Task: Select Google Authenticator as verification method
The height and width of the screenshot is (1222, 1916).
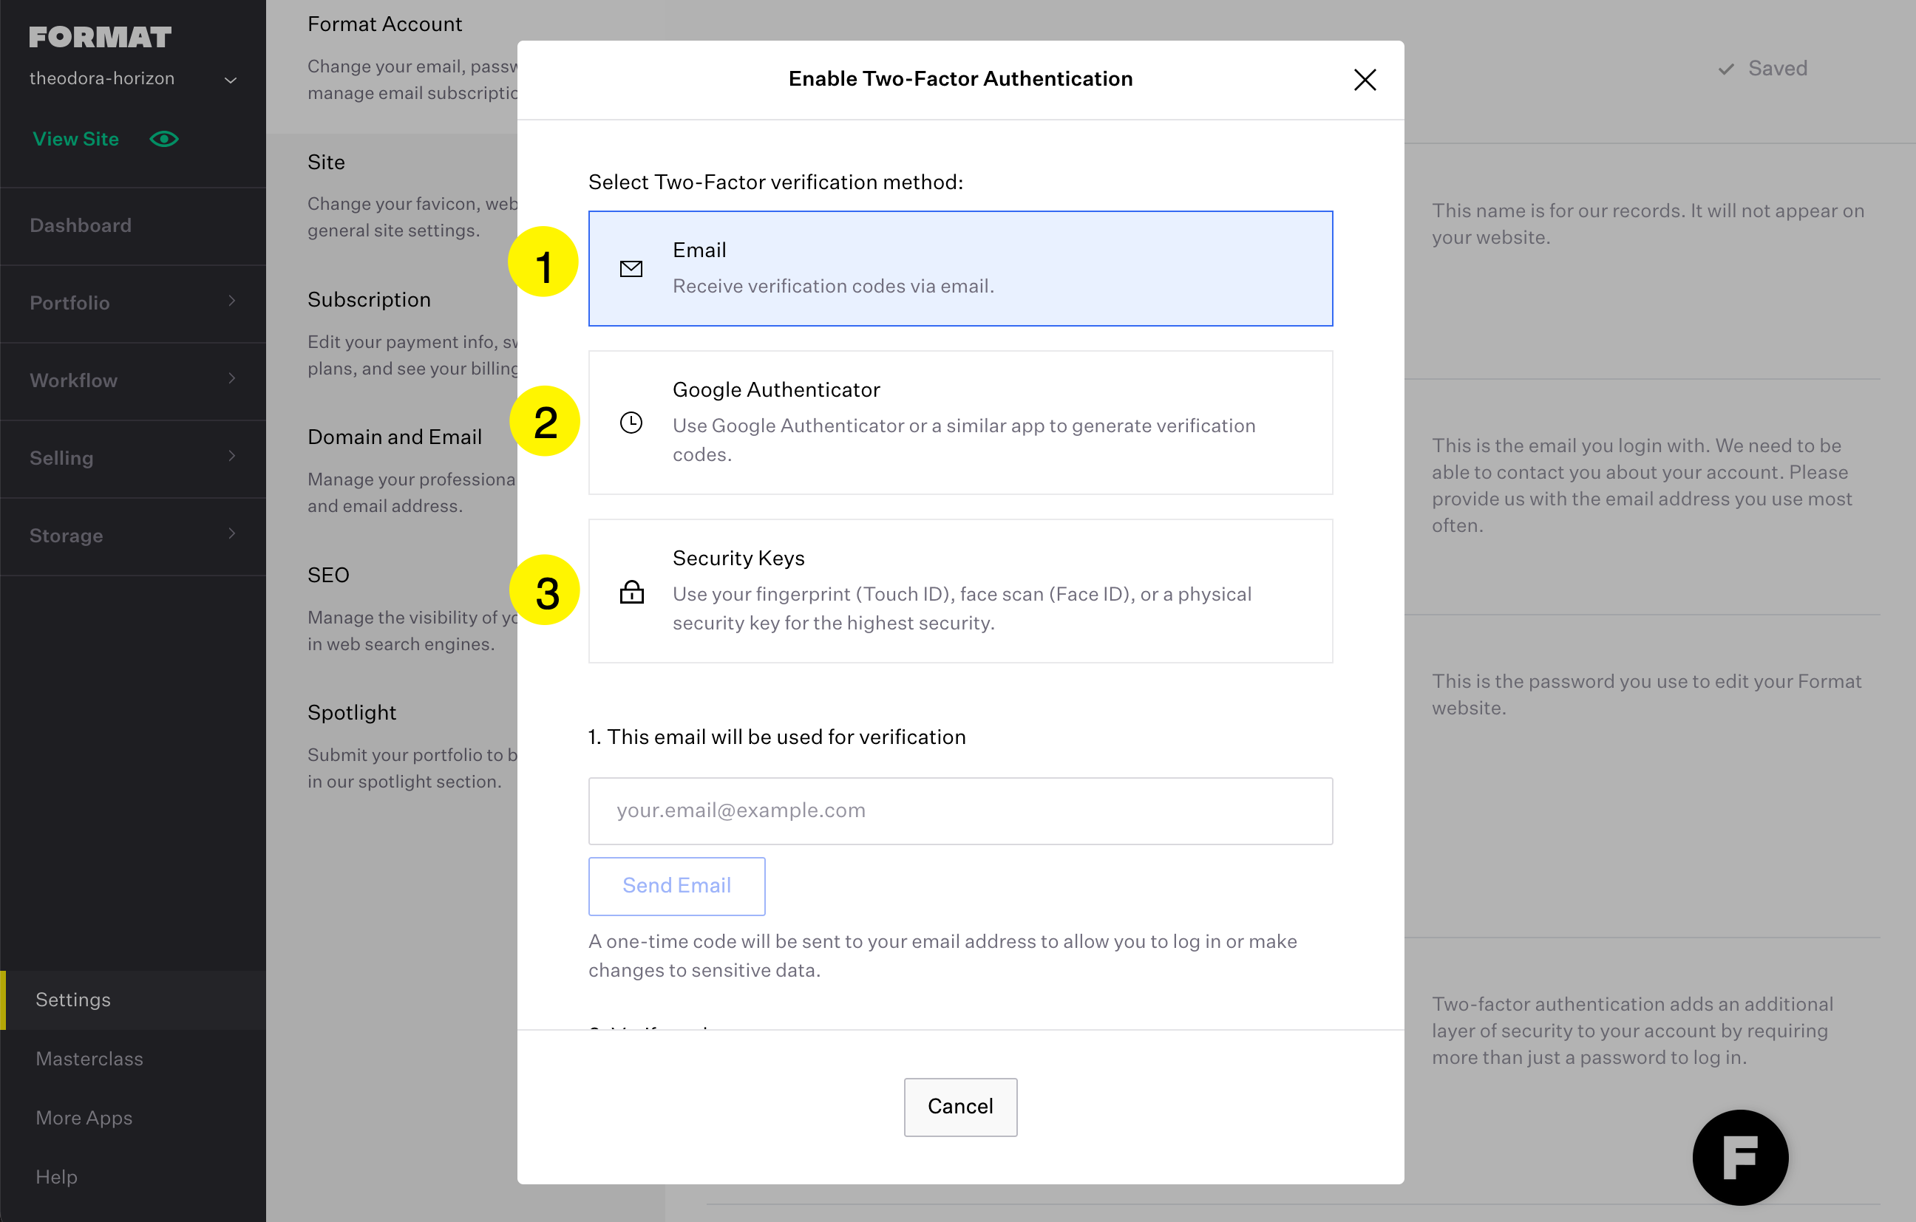Action: tap(960, 422)
